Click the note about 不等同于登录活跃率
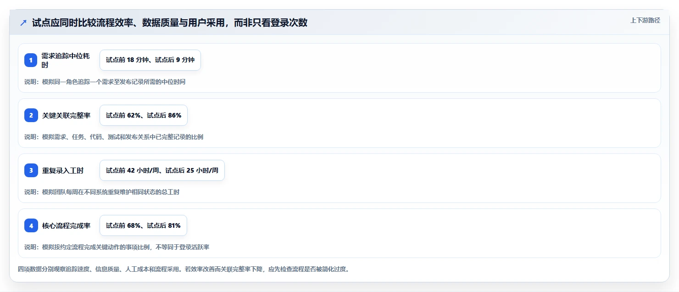The height and width of the screenshot is (292, 679). 117,247
